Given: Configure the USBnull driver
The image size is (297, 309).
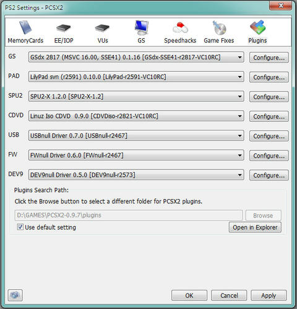Looking at the screenshot, I should tap(269, 136).
